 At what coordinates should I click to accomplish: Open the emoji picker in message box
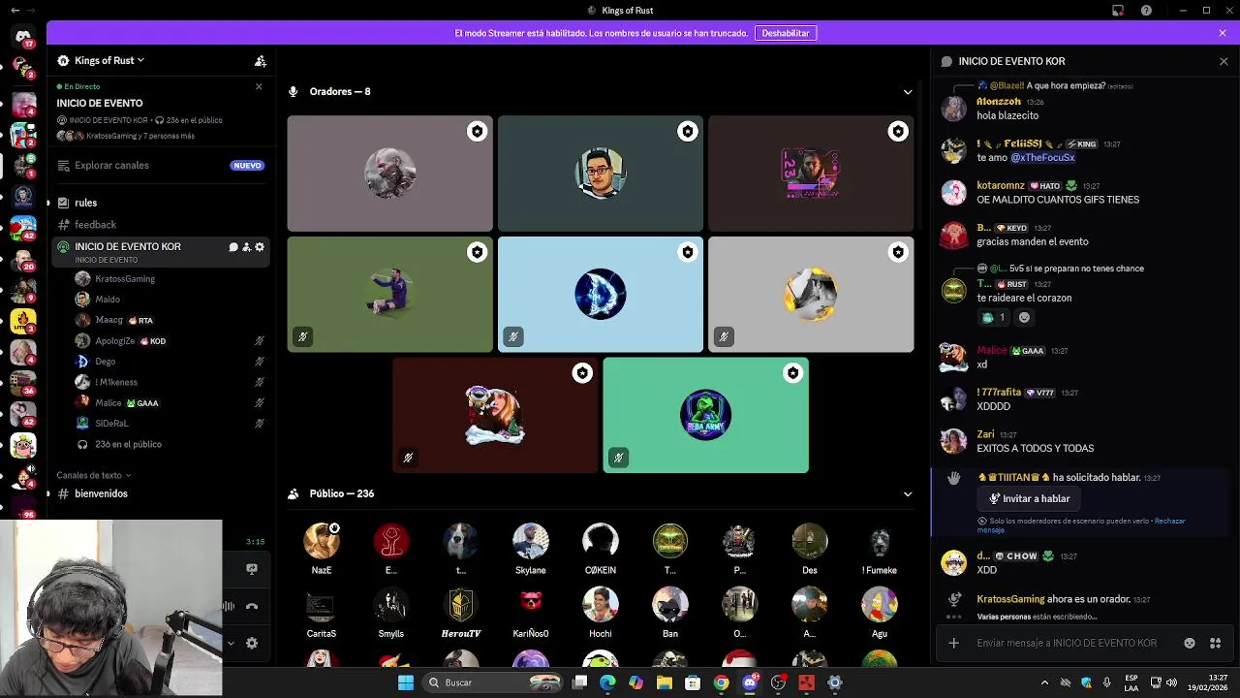[1190, 643]
